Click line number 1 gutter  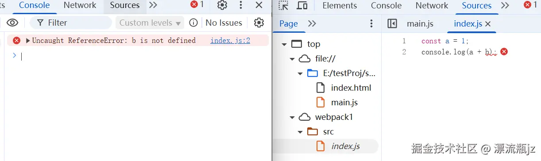[404, 41]
